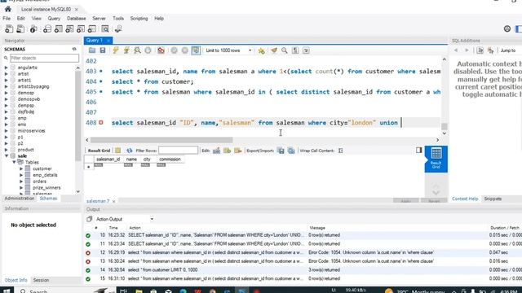Viewport: 522px width, 293px height.
Task: Click the home screen icon
Action: tap(8, 9)
